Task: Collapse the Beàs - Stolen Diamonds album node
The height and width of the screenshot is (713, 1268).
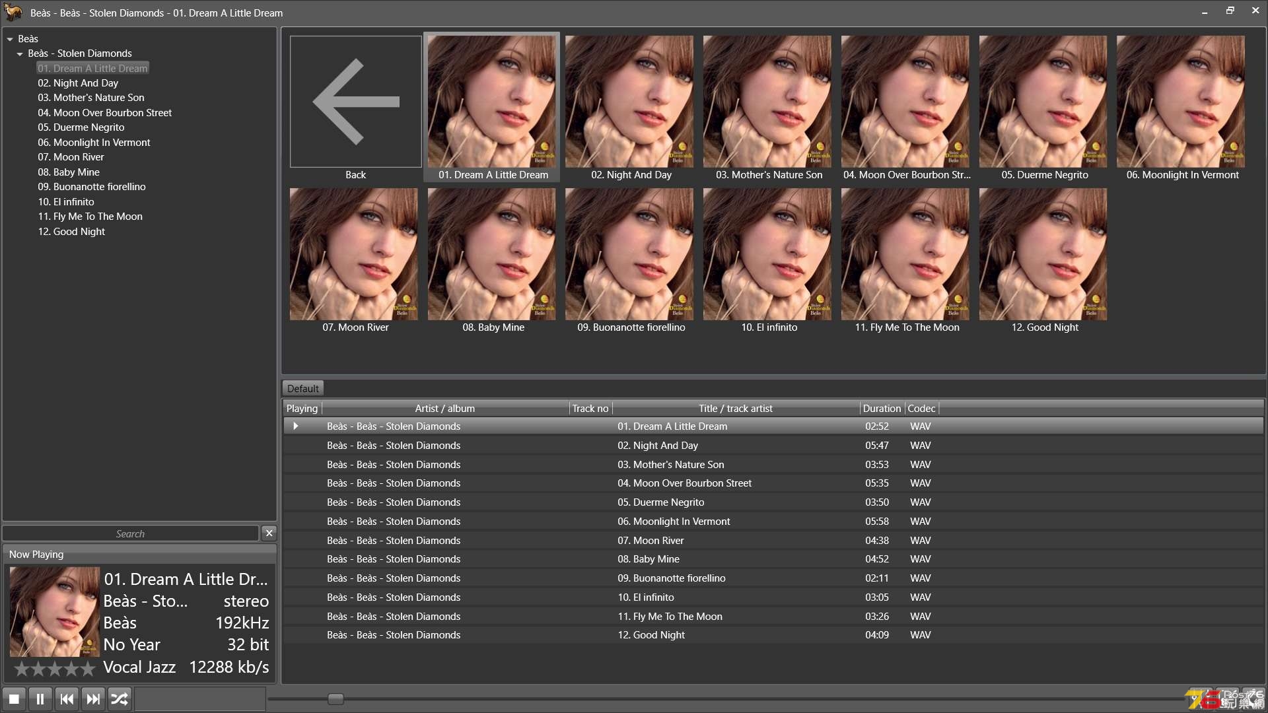Action: [20, 53]
